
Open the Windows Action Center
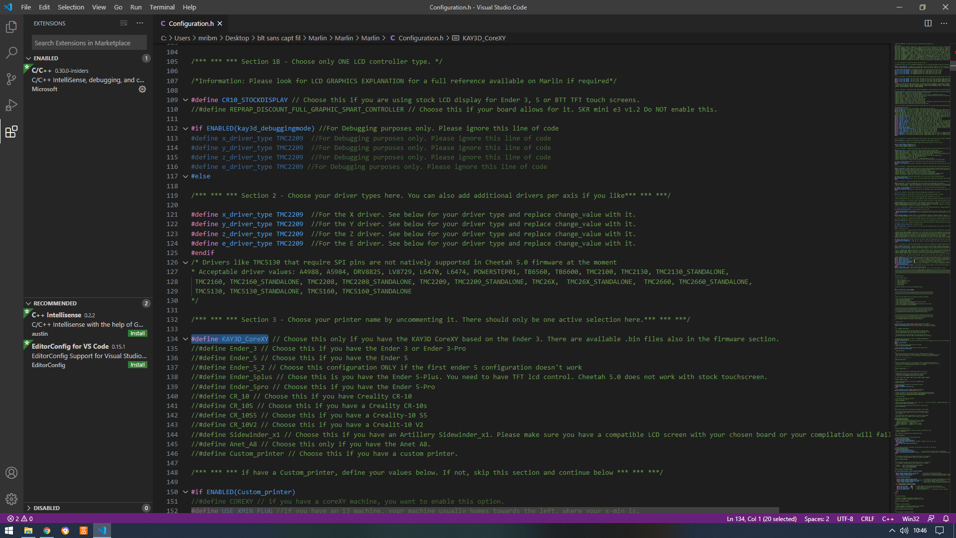940,531
